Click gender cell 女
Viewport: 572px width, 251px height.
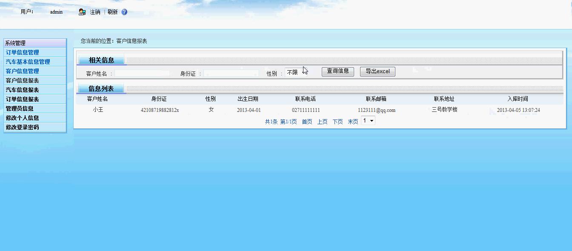coord(211,110)
